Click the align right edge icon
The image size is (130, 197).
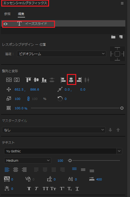pos(79,80)
